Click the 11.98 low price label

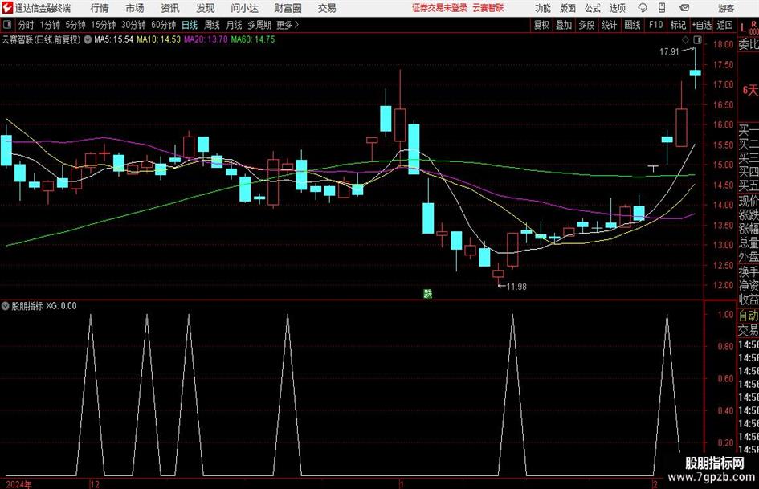[516, 287]
